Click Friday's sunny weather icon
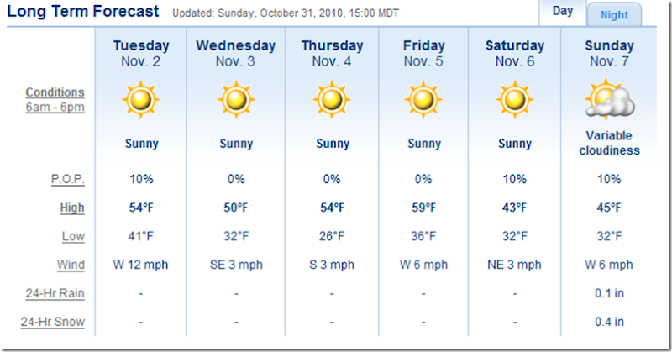This screenshot has height=352, width=672. 424,101
